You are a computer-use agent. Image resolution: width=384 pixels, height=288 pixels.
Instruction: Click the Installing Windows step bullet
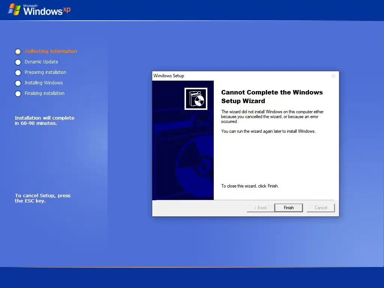click(18, 83)
